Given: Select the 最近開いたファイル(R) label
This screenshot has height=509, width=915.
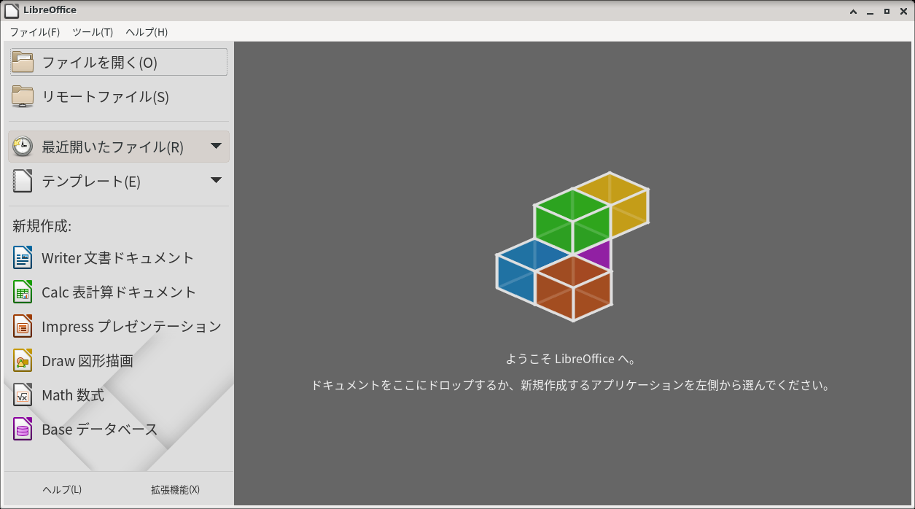Looking at the screenshot, I should coord(113,147).
